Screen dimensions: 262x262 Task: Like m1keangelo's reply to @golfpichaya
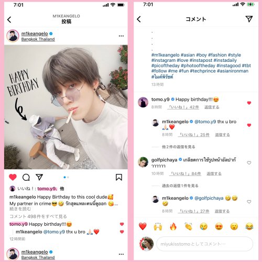click(x=249, y=202)
